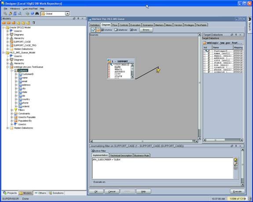Switch to the Flow tab
This screenshot has width=253, height=202.
pos(115,25)
